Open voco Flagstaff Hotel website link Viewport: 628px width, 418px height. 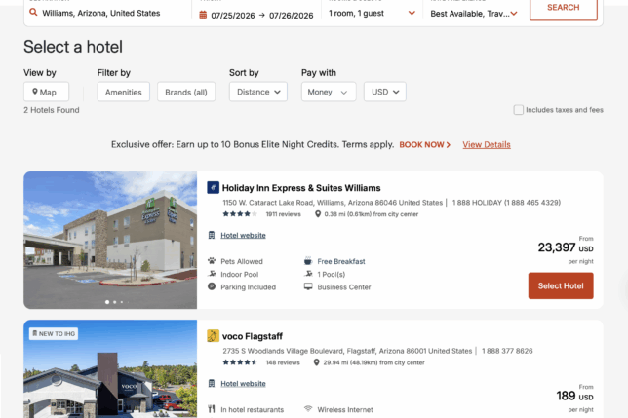pos(243,384)
